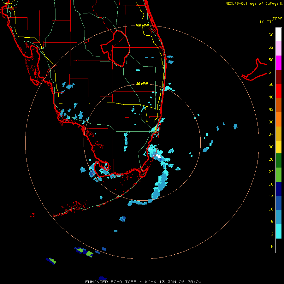Click the dark green 26 K FT legend swatch

click(x=279, y=161)
